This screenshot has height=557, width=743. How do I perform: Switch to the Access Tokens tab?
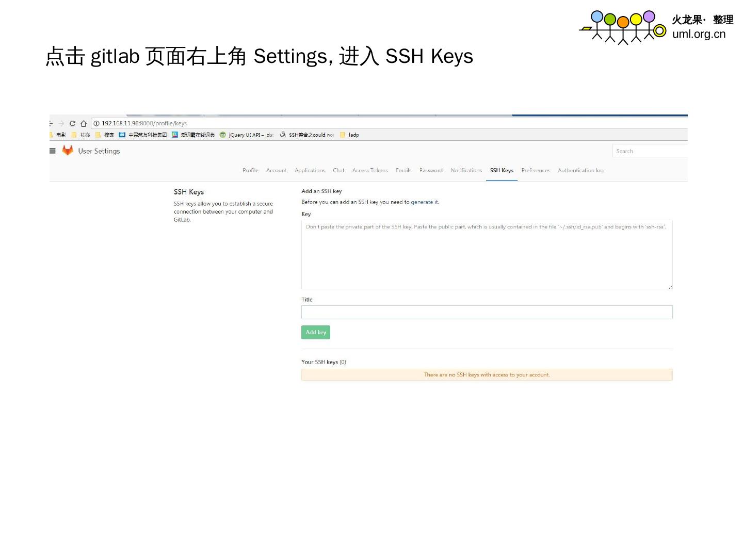370,171
